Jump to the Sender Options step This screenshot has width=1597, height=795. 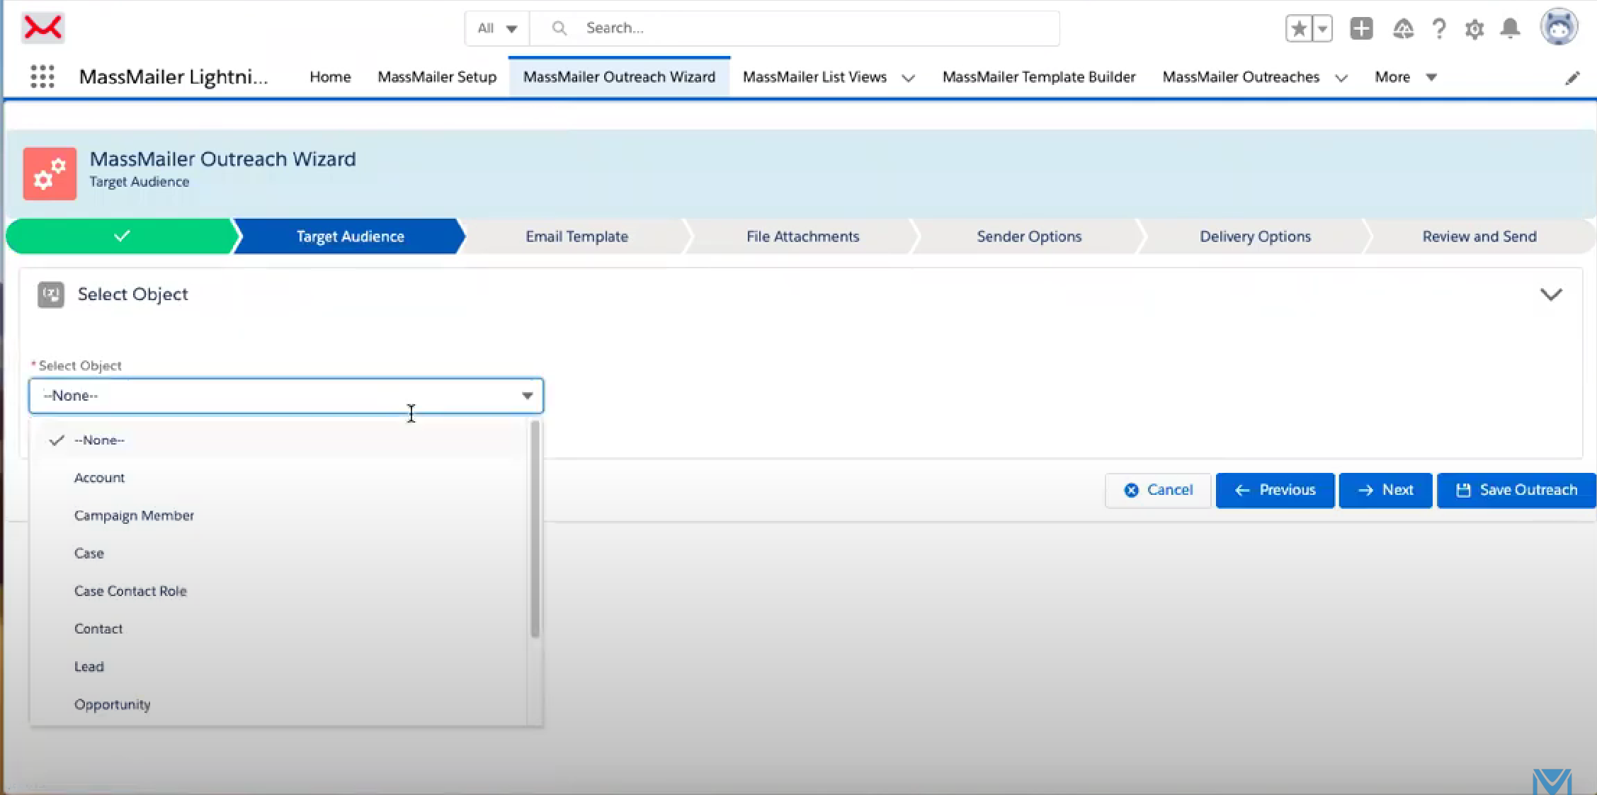[x=1029, y=236]
